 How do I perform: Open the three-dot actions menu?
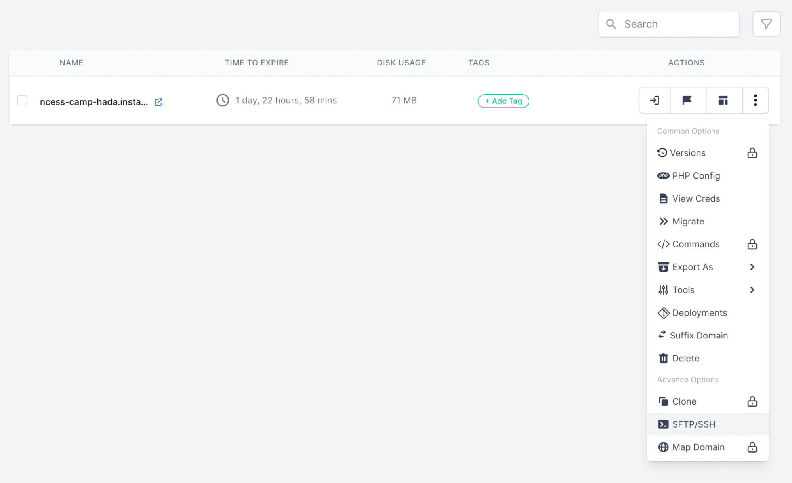point(755,100)
